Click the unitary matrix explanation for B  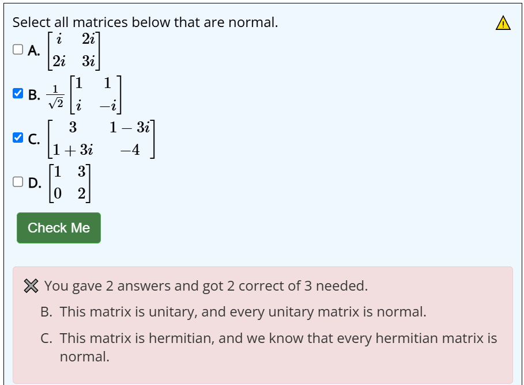tap(233, 312)
